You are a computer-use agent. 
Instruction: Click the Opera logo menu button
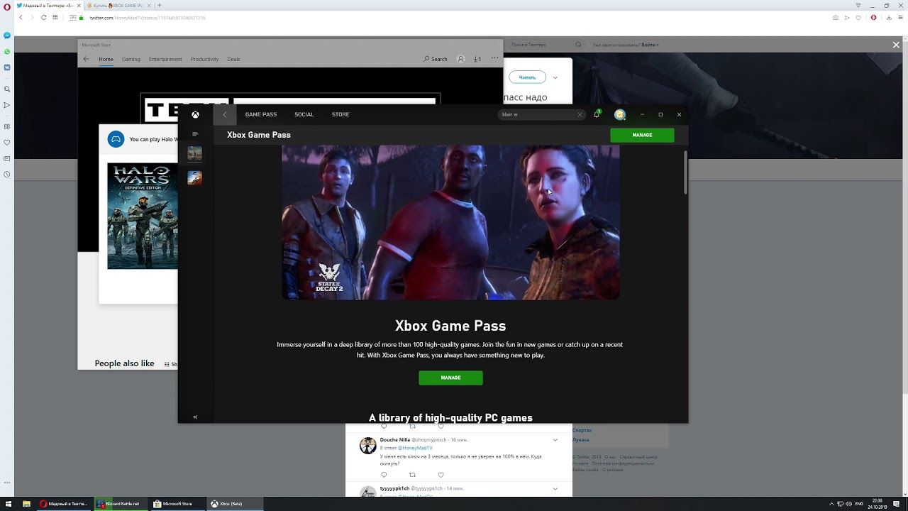(7, 6)
